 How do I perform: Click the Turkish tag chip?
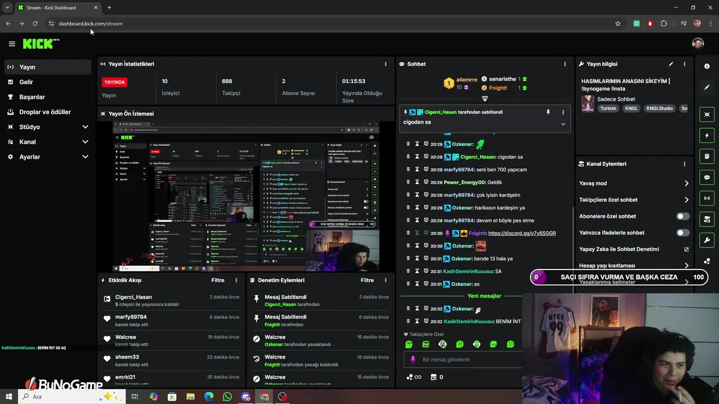(x=608, y=108)
